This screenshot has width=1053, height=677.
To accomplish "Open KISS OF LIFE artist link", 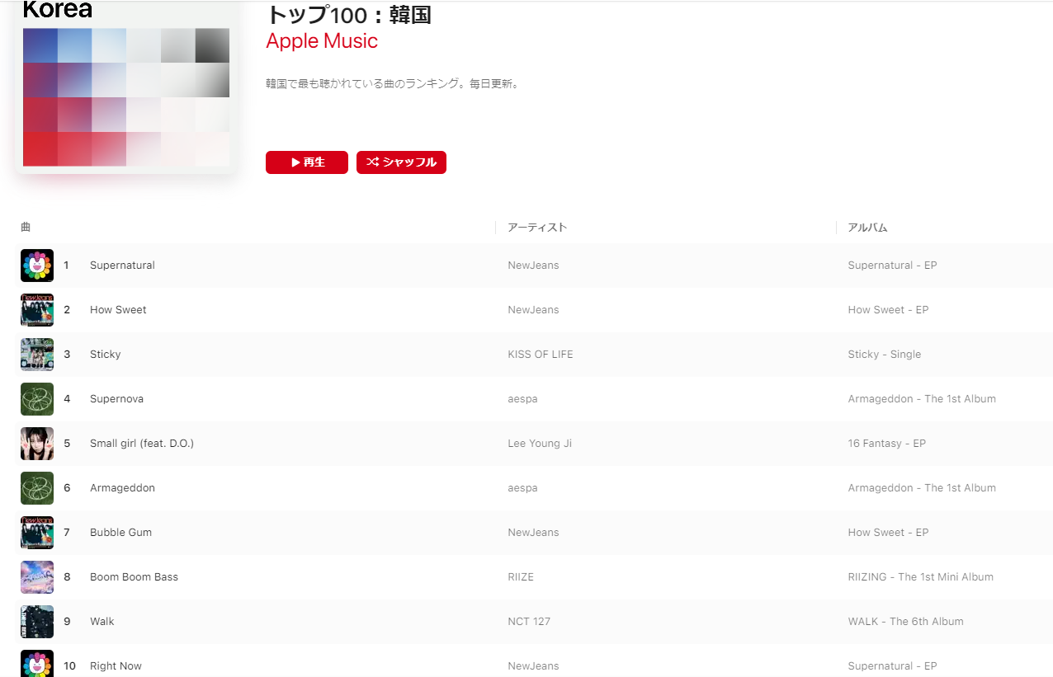I will coord(541,355).
